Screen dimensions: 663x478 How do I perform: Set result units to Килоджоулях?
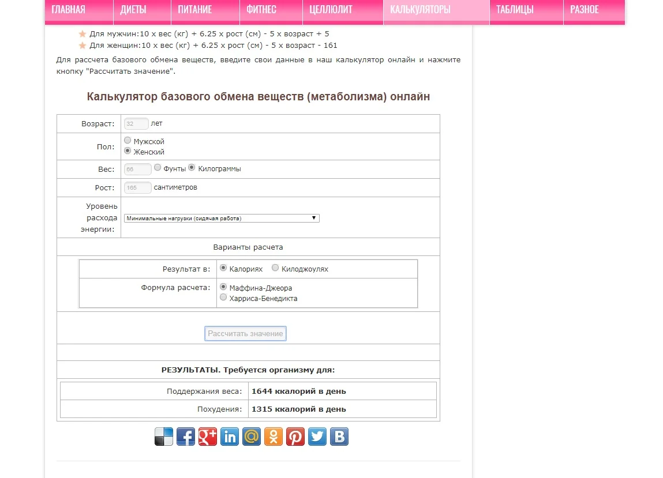coord(275,268)
